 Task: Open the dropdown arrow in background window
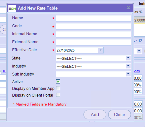tap(139, 51)
